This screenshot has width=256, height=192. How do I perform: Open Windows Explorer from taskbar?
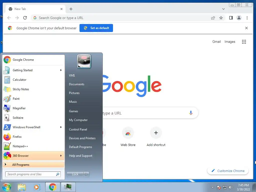point(22,187)
